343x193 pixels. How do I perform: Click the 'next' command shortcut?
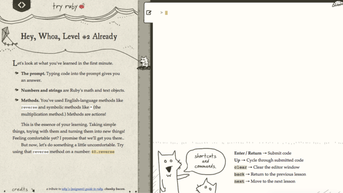click(x=239, y=181)
